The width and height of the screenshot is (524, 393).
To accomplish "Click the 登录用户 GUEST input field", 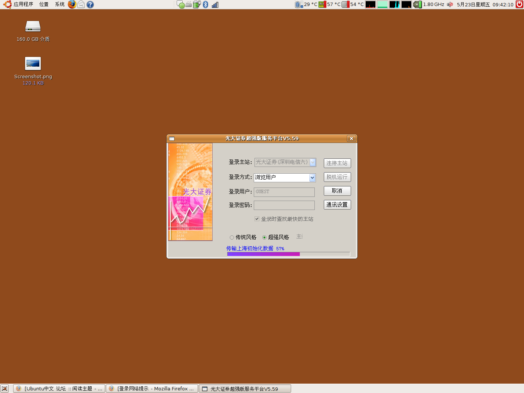I will click(284, 192).
